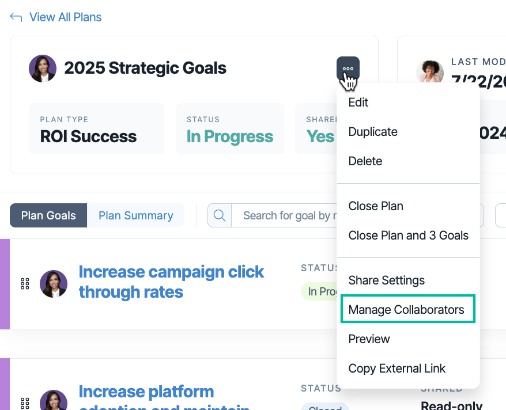Click drag handle of Increase platform adoption goal
Screen dimensions: 506x410
click(x=25, y=403)
